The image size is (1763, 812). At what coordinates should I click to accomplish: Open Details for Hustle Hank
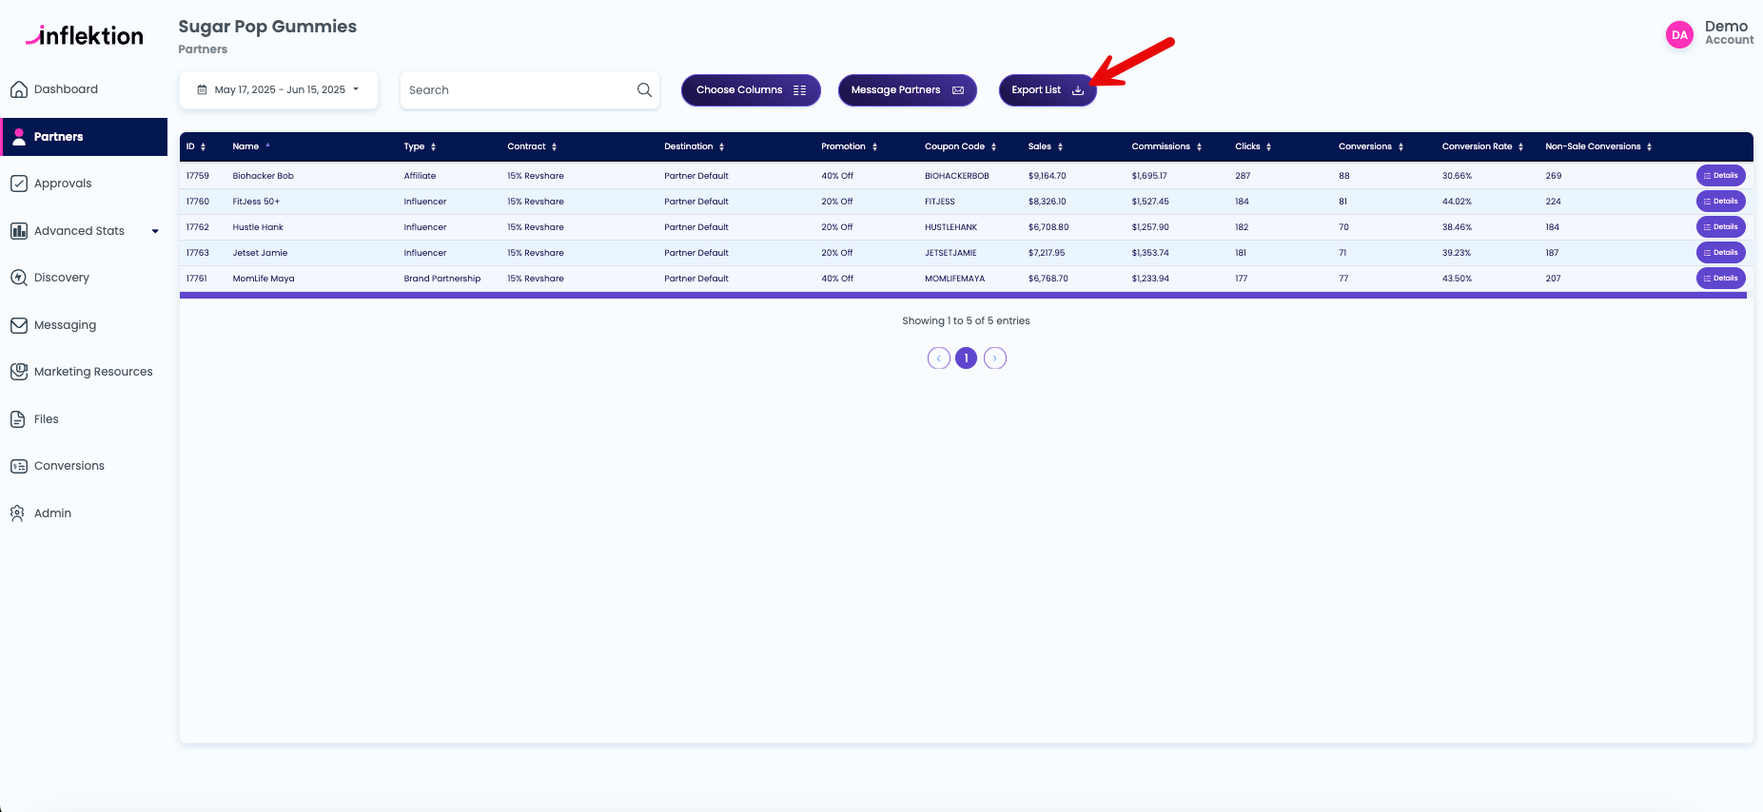point(1720,227)
